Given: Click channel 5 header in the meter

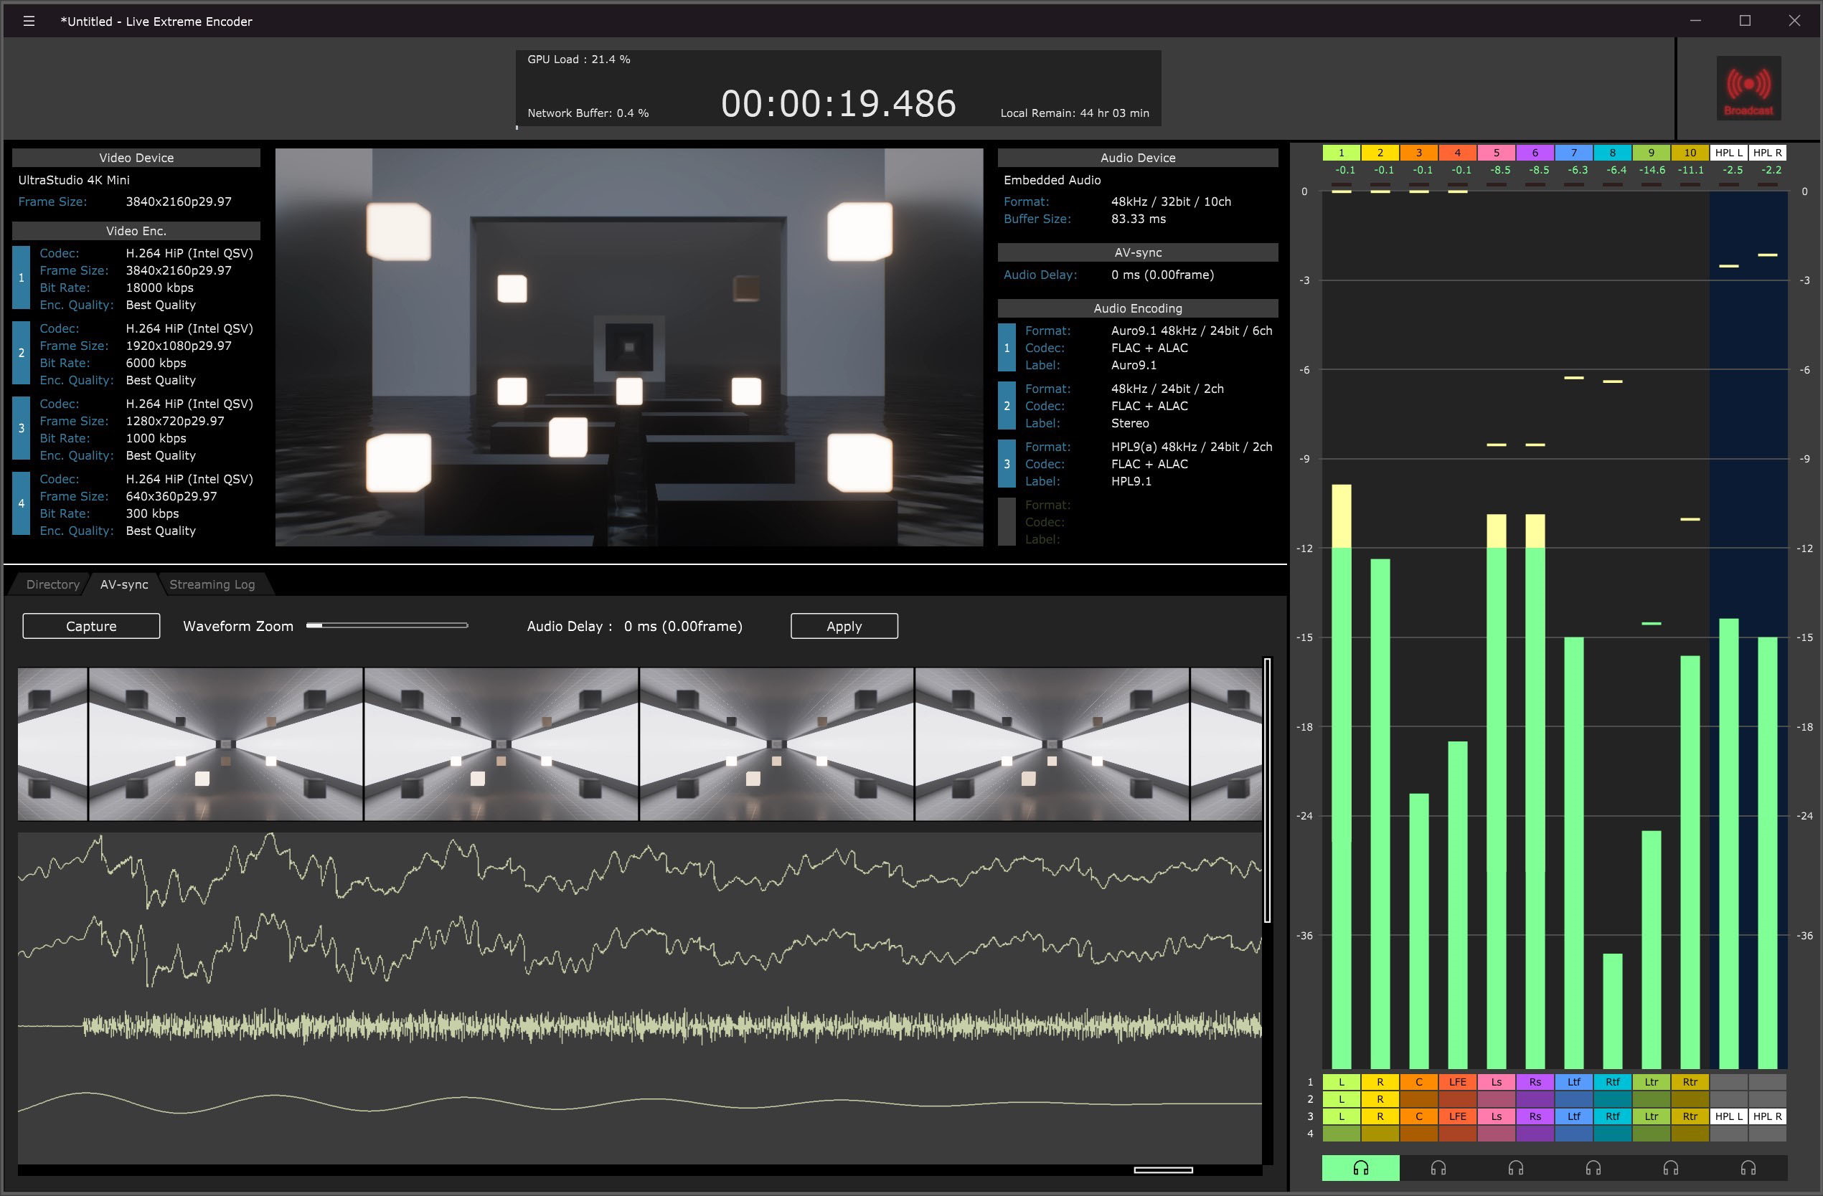Looking at the screenshot, I should coord(1496,153).
